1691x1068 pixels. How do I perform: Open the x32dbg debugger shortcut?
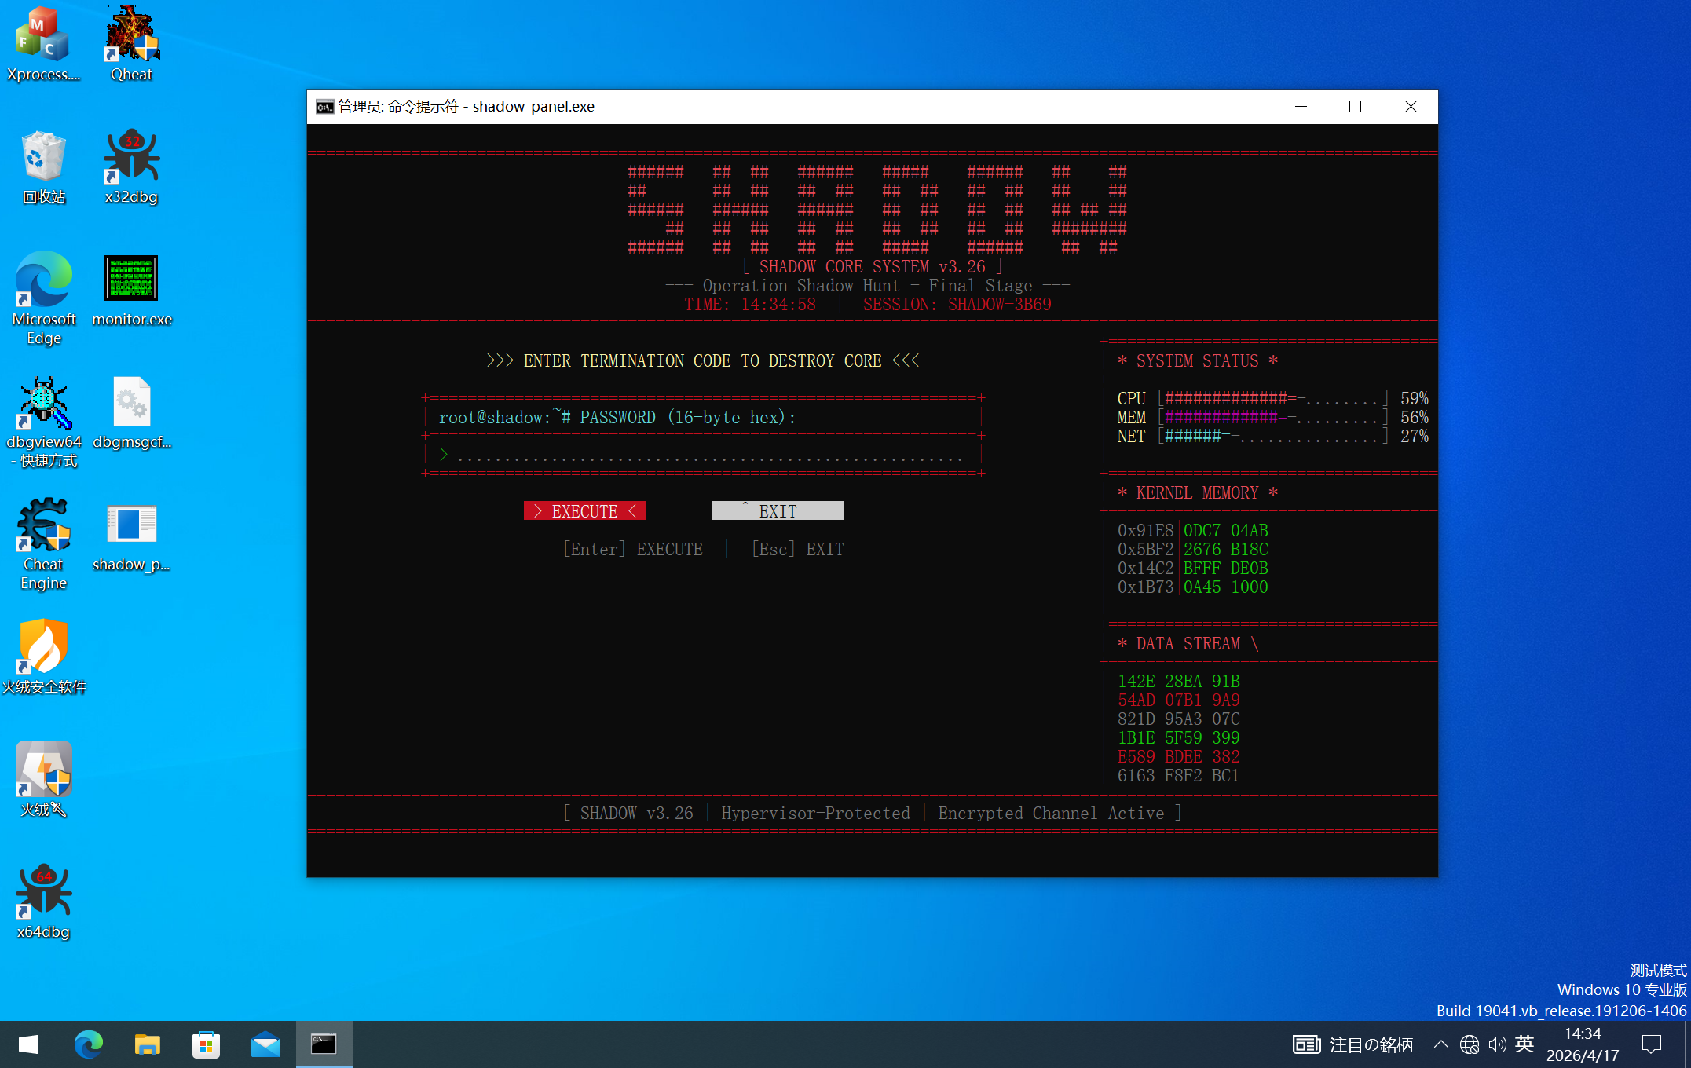[x=131, y=167]
